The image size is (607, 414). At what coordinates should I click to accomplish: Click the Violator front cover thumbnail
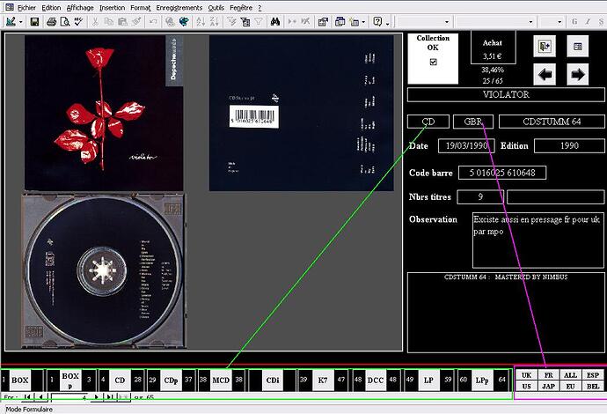point(104,113)
